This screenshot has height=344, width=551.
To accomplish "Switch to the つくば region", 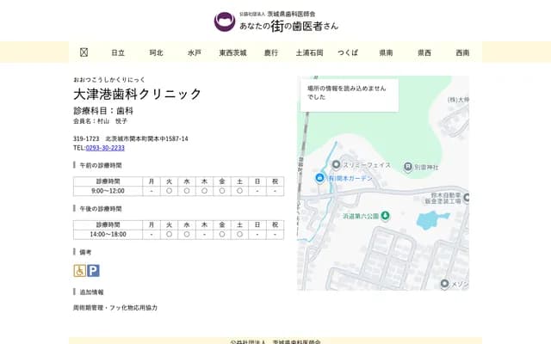I will coord(348,52).
